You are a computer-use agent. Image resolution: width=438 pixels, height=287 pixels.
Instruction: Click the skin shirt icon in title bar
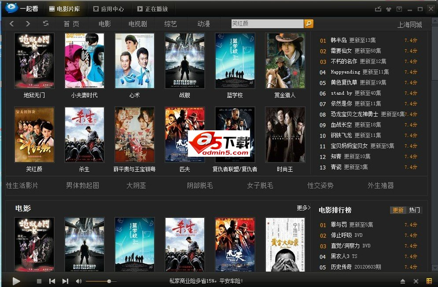389,9
